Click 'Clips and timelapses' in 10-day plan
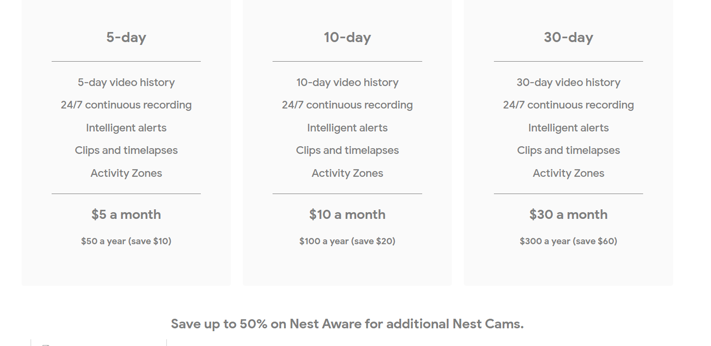This screenshot has width=711, height=346. [x=347, y=151]
